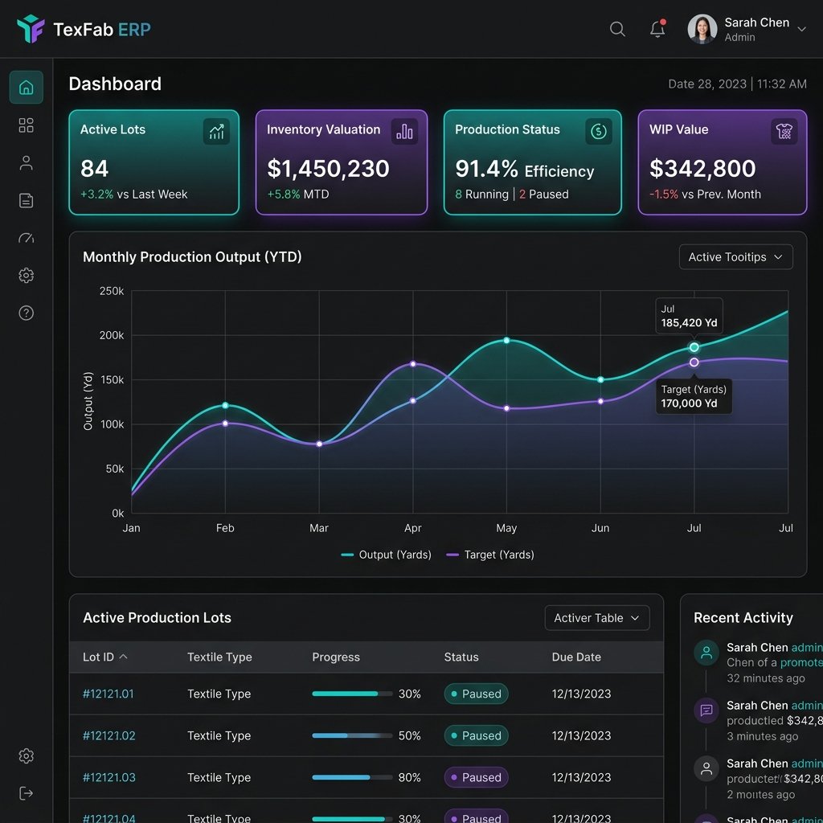Select the Home icon in sidebar
Screen dimensions: 823x823
pyautogui.click(x=27, y=87)
